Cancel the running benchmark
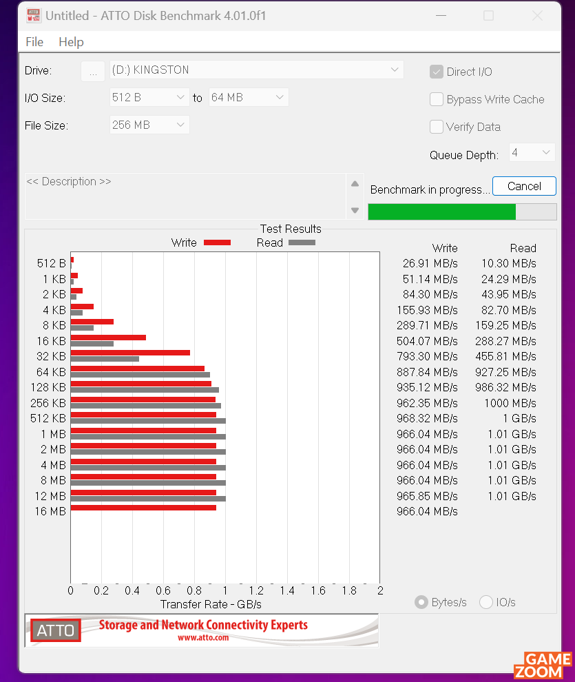 (x=524, y=186)
